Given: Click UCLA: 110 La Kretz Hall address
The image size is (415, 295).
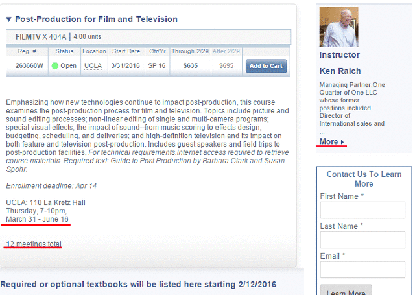Looking at the screenshot, I should pyautogui.click(x=45, y=203).
